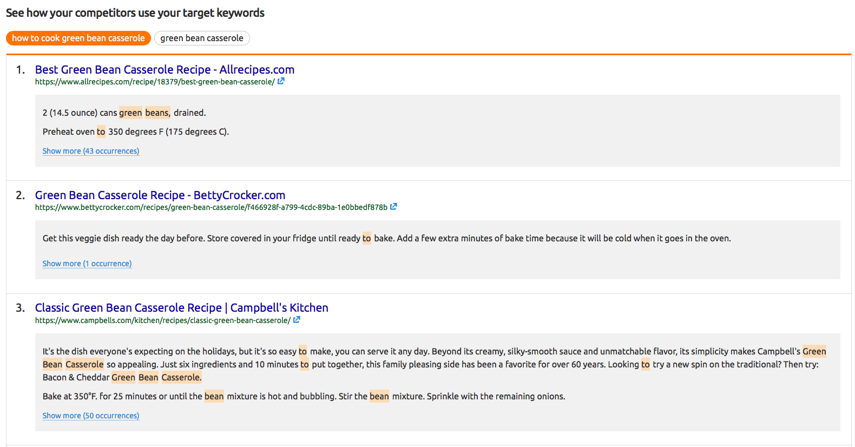Open allrecipes.com URL link
Viewport: 855px width, 447px height.
(x=155, y=82)
